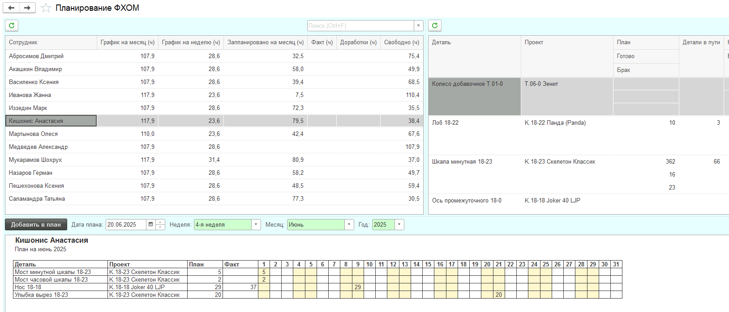This screenshot has width=729, height=312.
Task: Open the year dropdown showing 2025
Action: pyautogui.click(x=399, y=224)
